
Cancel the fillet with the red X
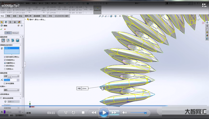[x=4, y=29]
